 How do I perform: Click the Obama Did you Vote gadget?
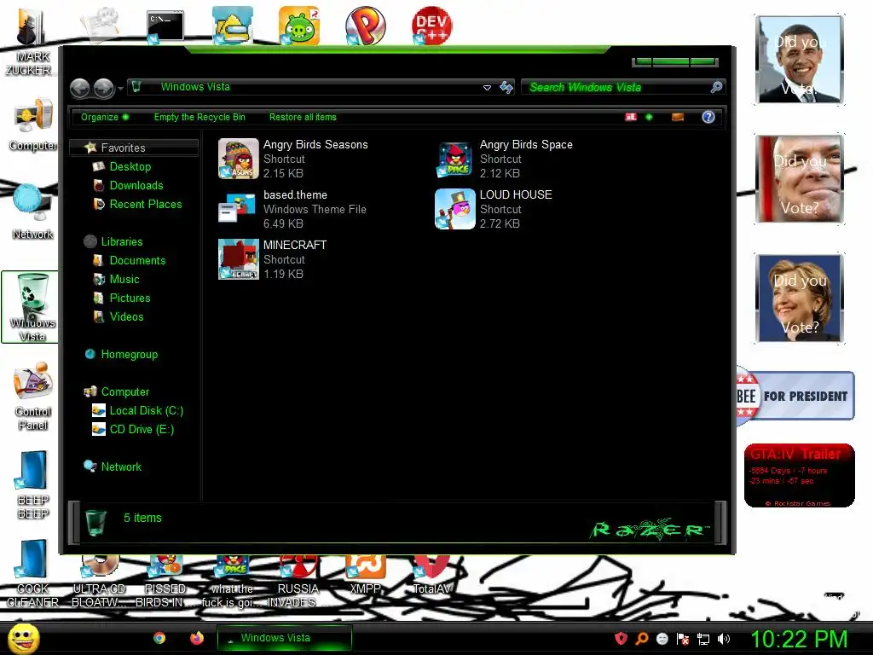tap(800, 60)
